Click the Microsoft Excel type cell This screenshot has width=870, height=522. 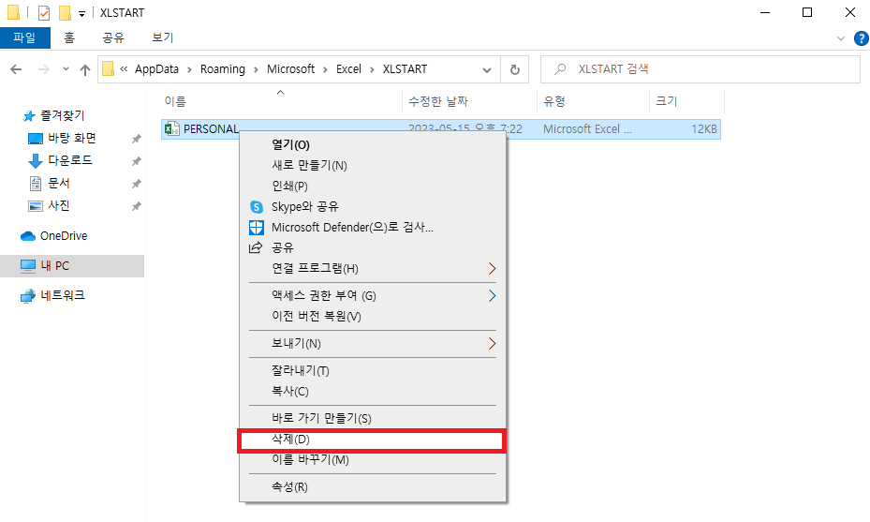tap(587, 129)
